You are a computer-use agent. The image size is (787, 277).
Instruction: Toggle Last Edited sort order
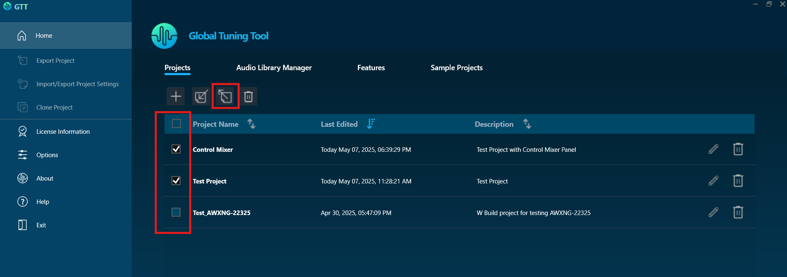coord(371,124)
